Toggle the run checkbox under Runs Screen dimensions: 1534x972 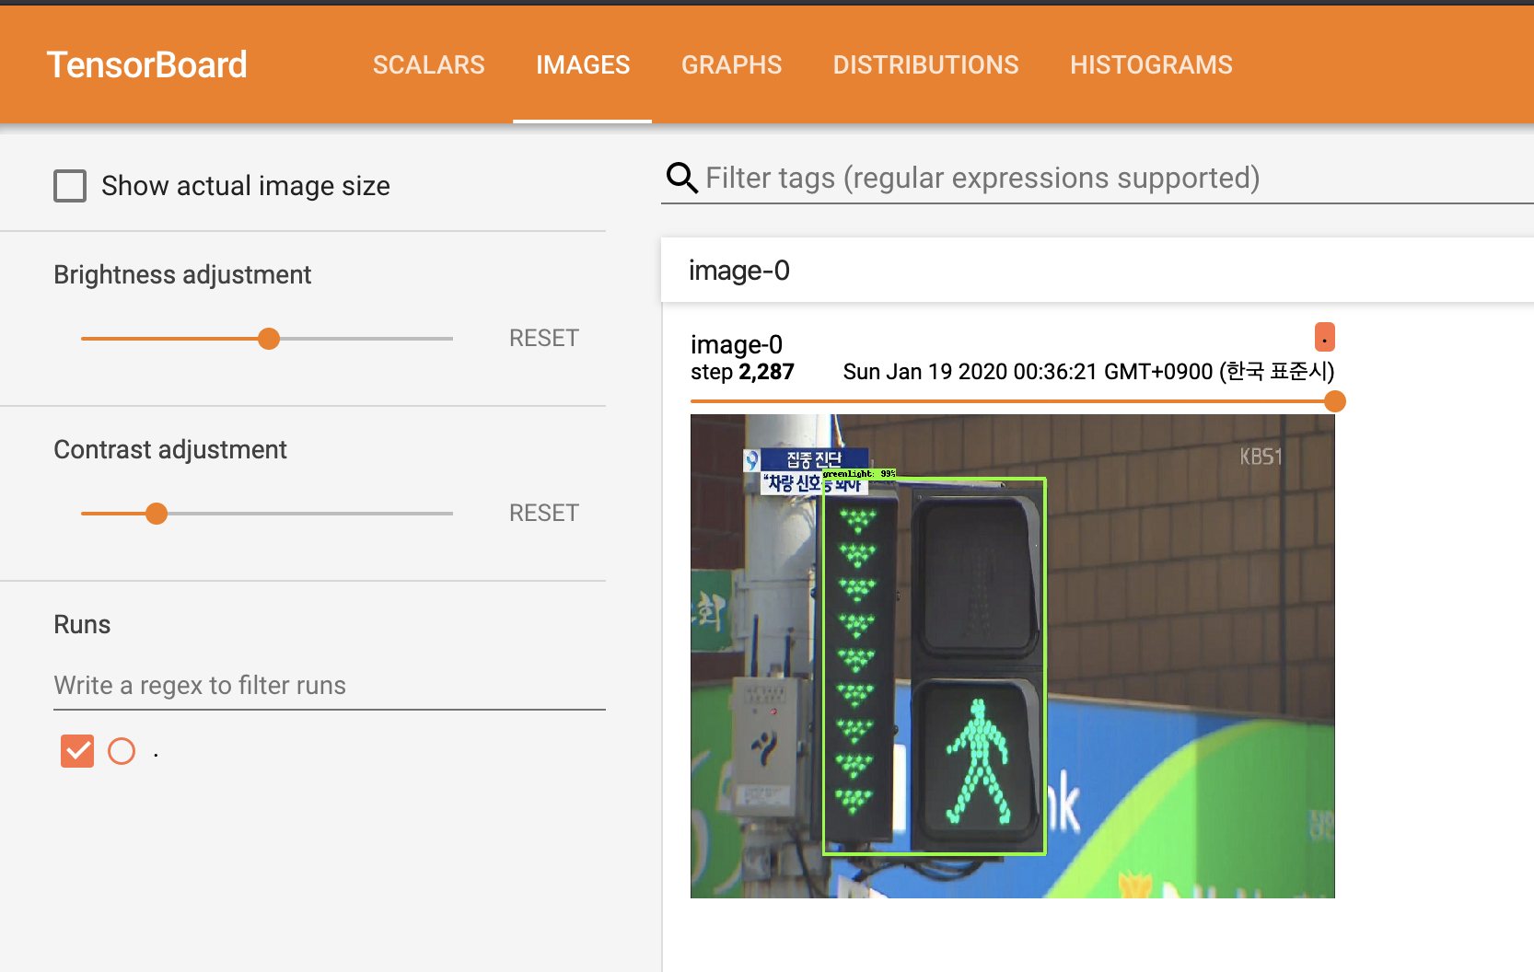(x=77, y=751)
